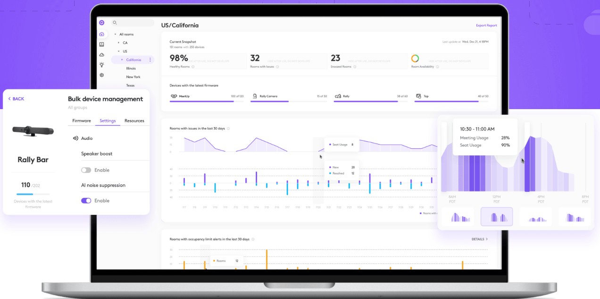
Task: Click the Audio speaker icon
Action: pyautogui.click(x=75, y=138)
